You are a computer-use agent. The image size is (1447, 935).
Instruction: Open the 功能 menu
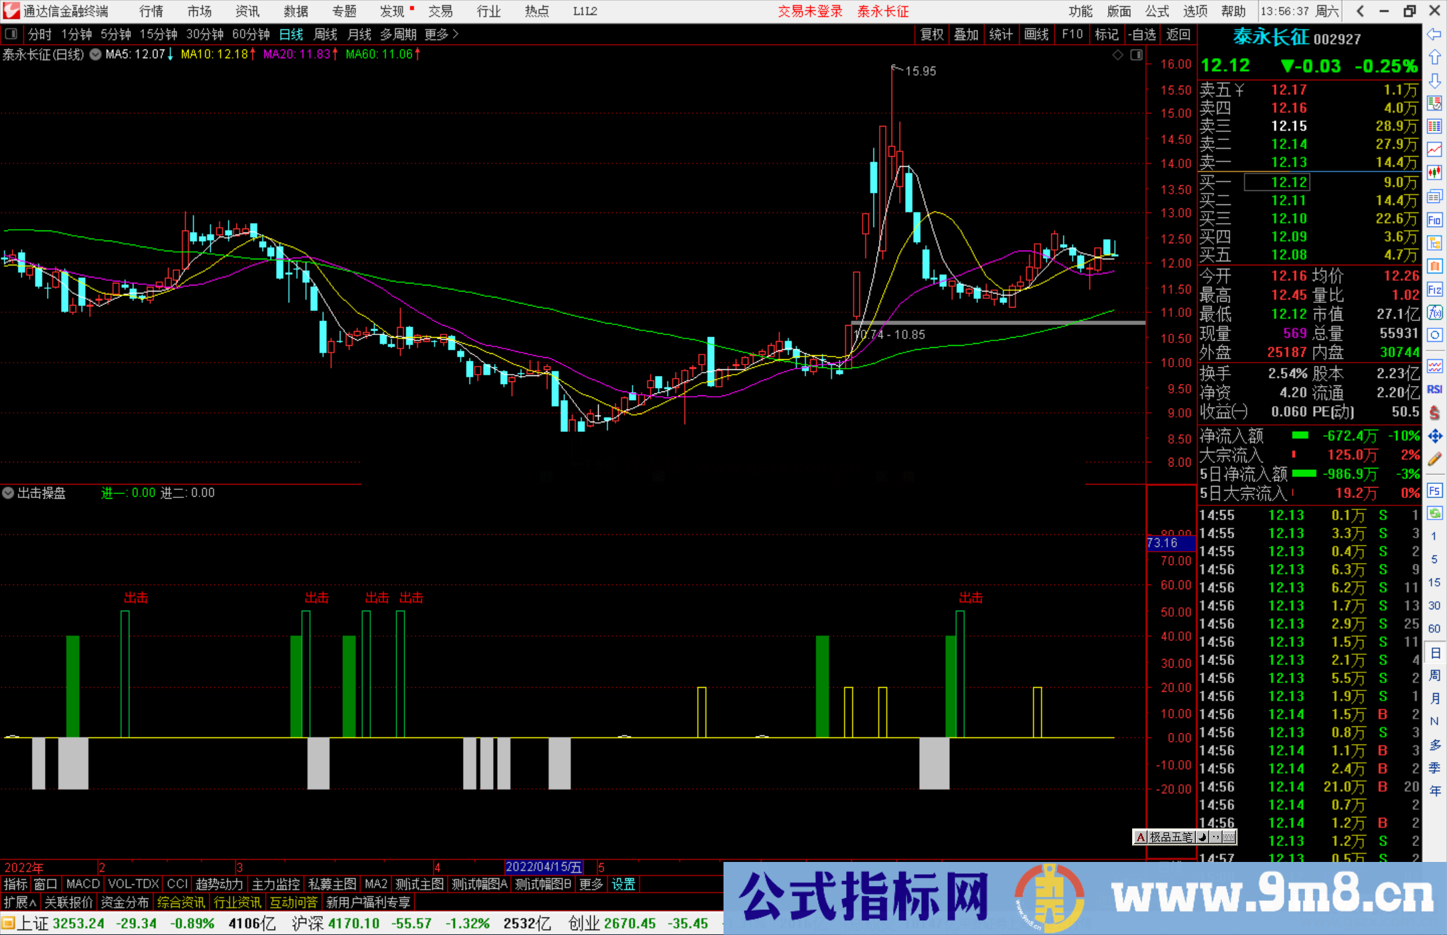[x=1081, y=11]
